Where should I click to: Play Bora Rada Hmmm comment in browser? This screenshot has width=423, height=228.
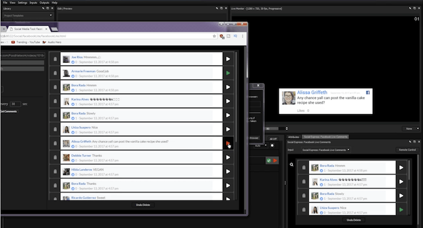tap(228, 87)
